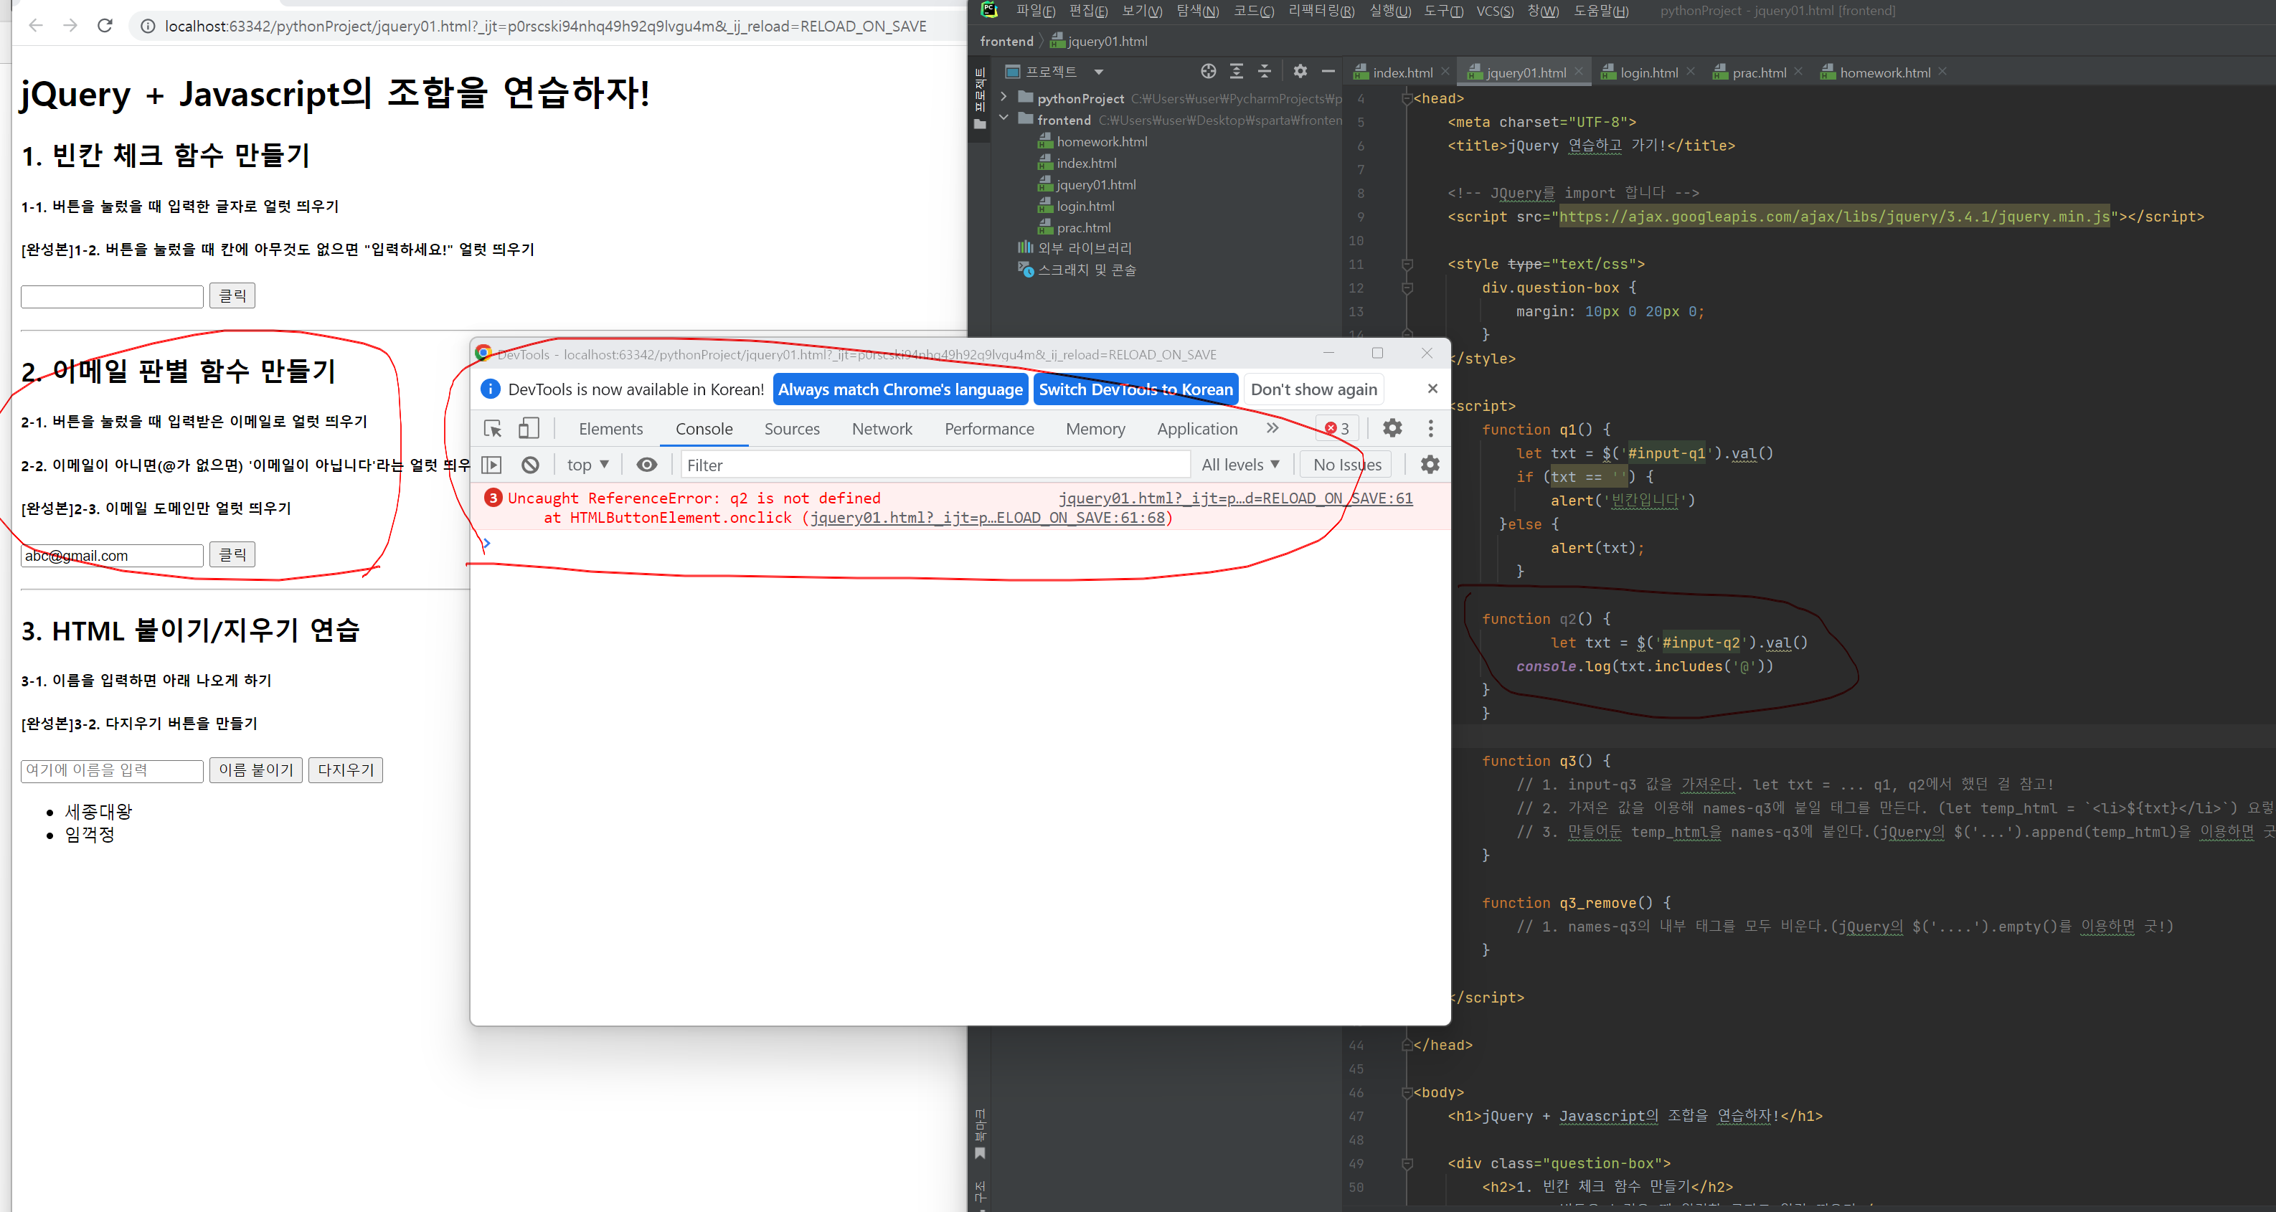Open PyCharm 파일(F) menu

1036,11
